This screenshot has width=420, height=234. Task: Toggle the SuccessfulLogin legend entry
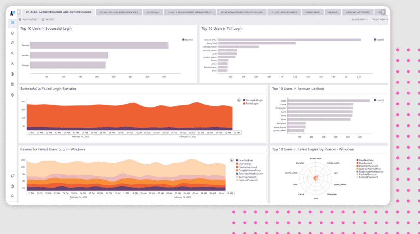pos(254,100)
